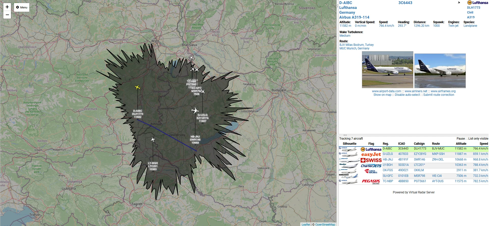Viewport: 489px width, 226px height.
Task: Select SU-GFC registration in the aircraft list
Action: point(388,176)
